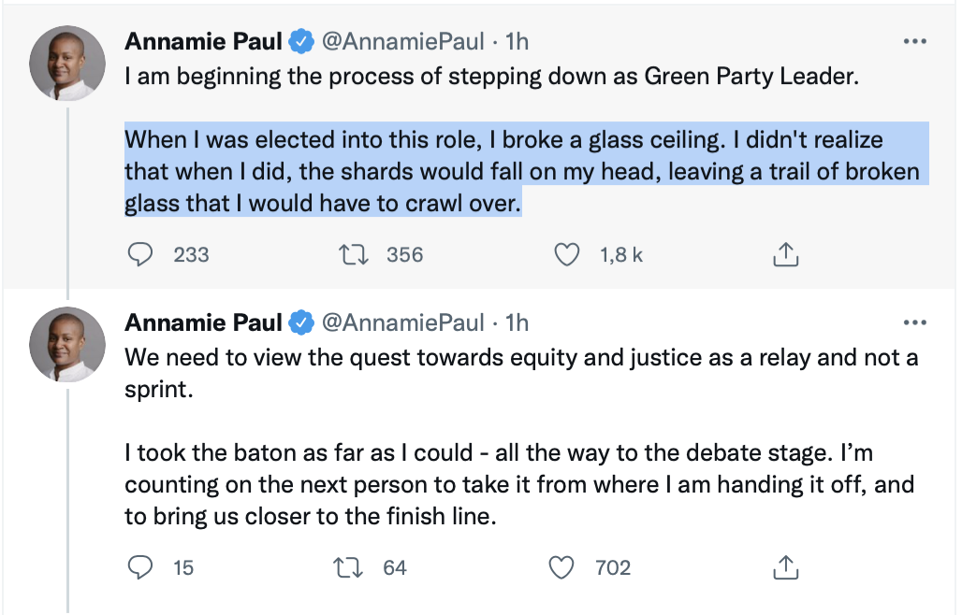Screen dimensions: 962x615
Task: Like the tweet with 702 likes
Action: 561,567
